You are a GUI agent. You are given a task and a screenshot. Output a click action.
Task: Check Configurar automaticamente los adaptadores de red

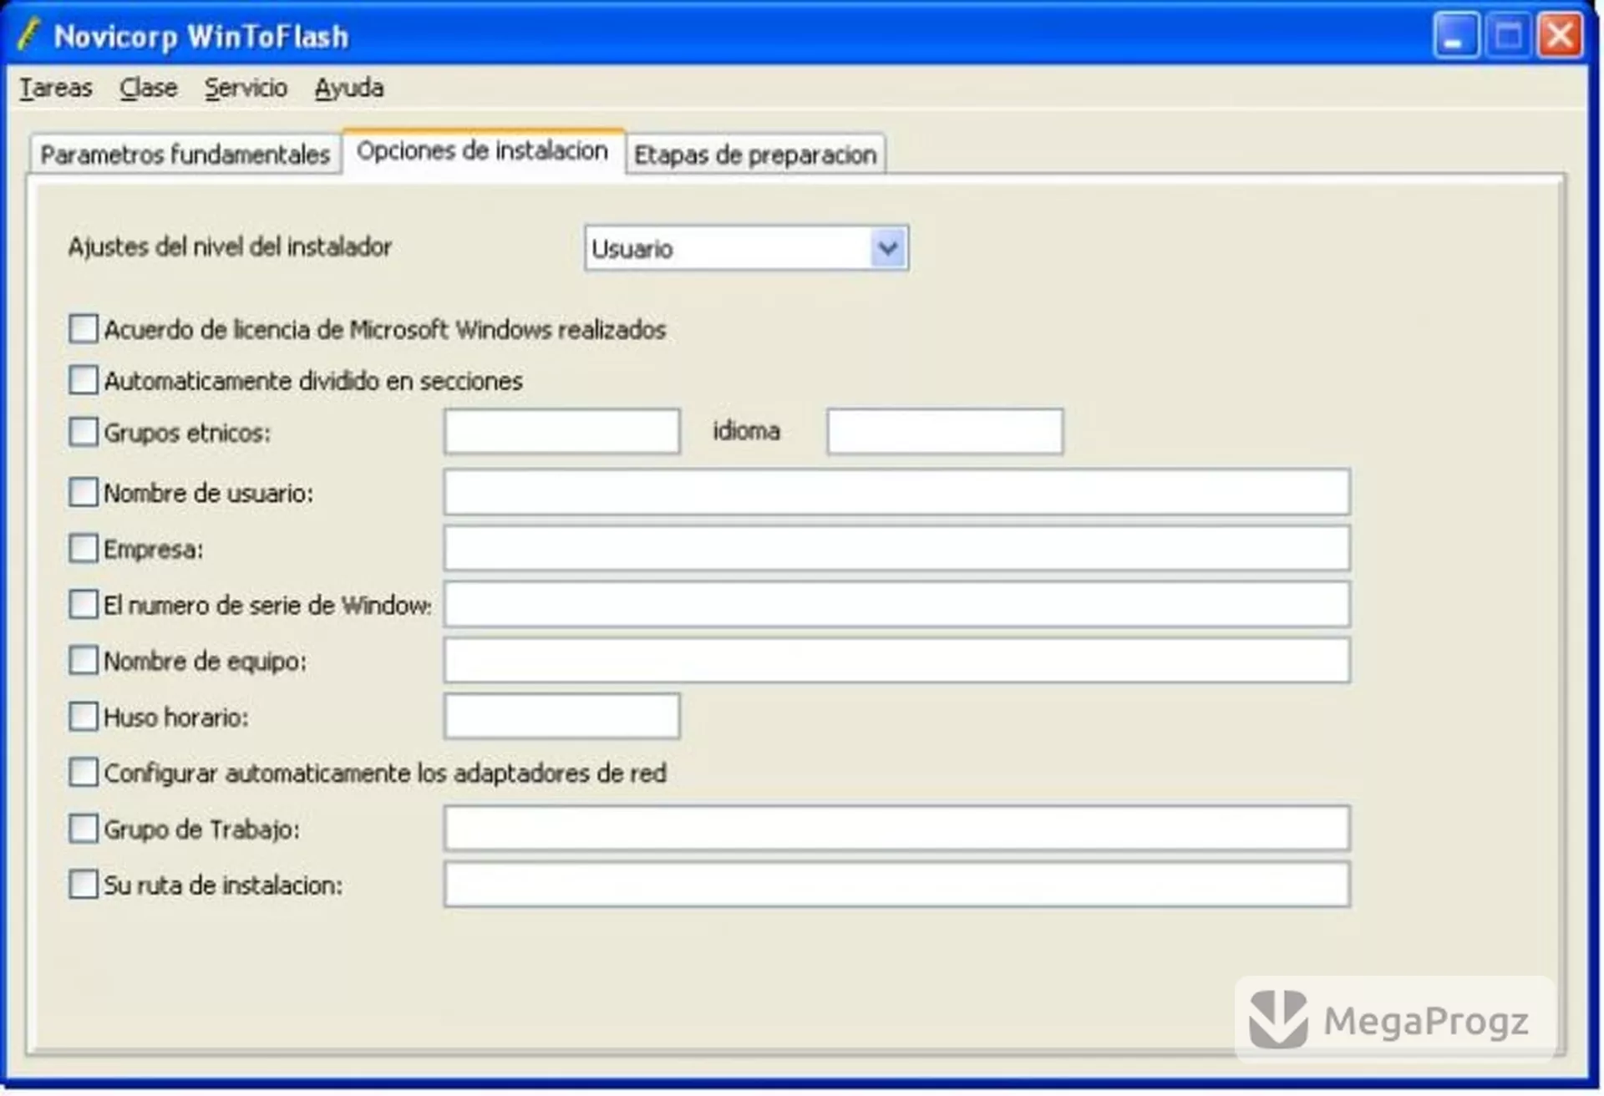pyautogui.click(x=84, y=773)
